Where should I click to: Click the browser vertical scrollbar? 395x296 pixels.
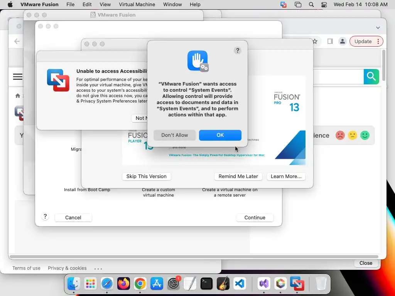pos(384,66)
